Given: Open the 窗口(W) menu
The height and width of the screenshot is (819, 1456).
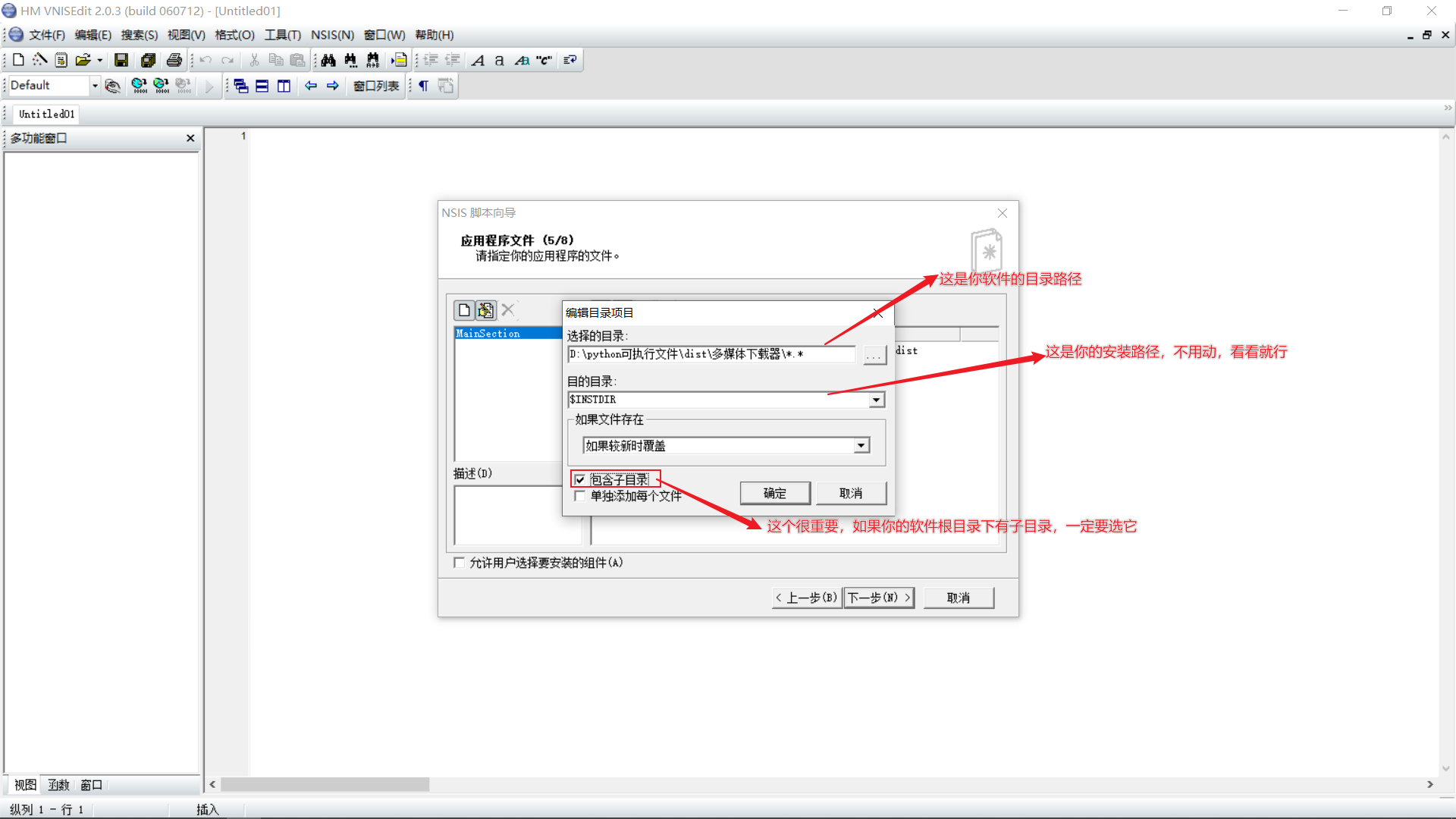Looking at the screenshot, I should coord(384,35).
